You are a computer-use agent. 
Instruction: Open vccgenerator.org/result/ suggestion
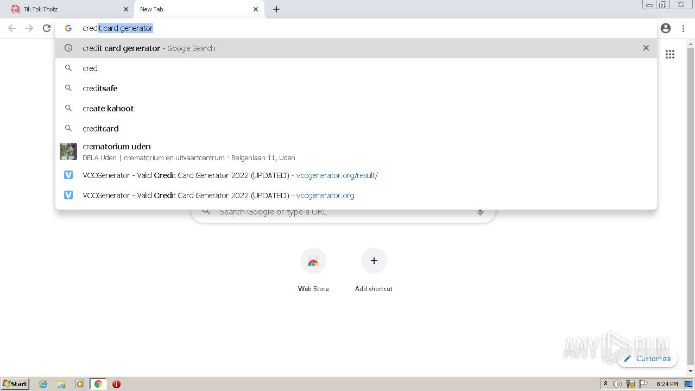[356, 175]
